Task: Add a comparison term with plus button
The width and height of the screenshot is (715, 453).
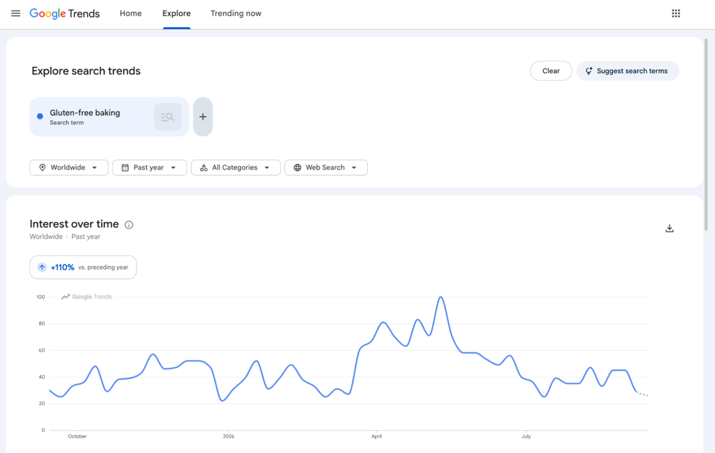Action: click(x=203, y=117)
